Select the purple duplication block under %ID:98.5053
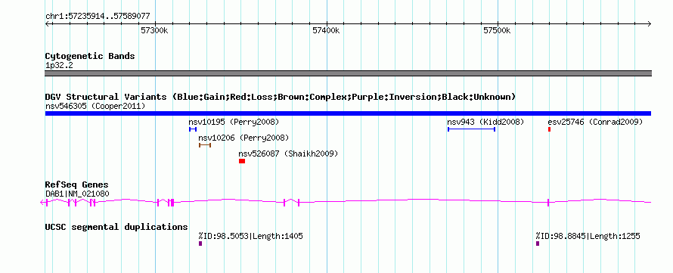Screen dimensions: 673x273 [200, 244]
